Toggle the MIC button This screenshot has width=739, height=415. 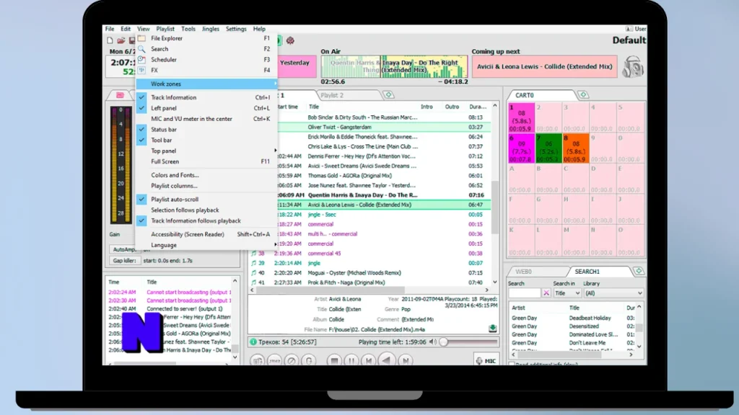(486, 360)
